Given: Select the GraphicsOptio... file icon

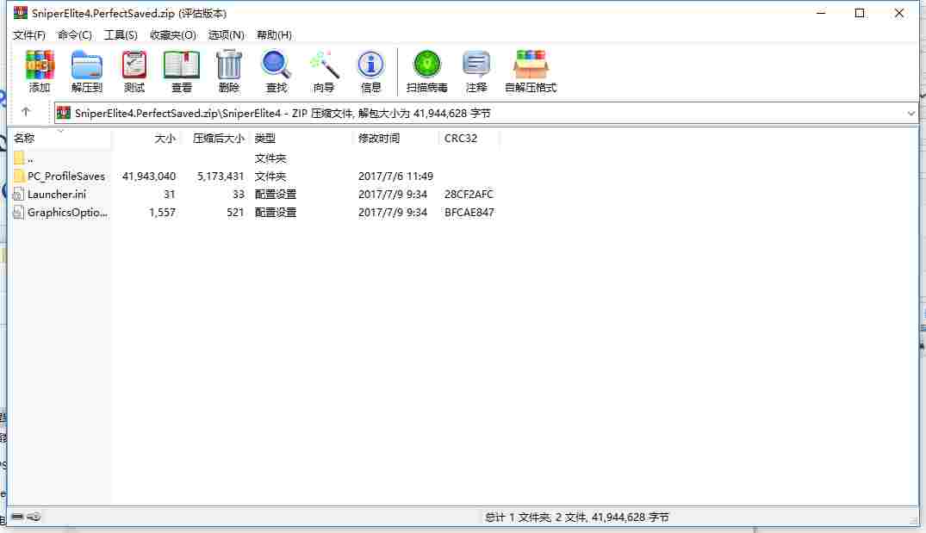Looking at the screenshot, I should [x=19, y=213].
